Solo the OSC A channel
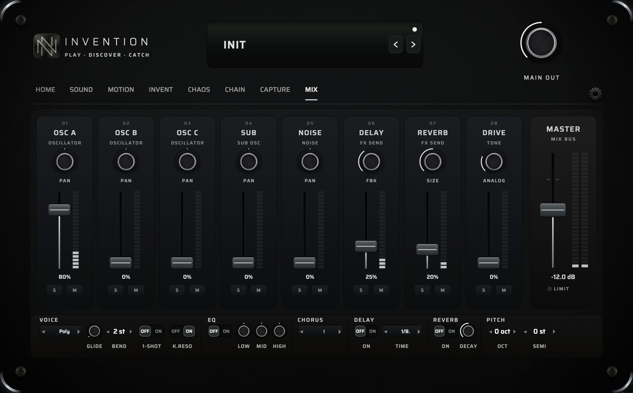This screenshot has height=393, width=633. coord(54,290)
